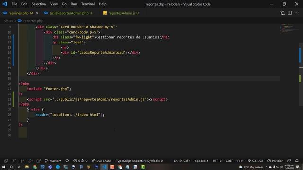Change file encoding via UTF-8
Screen dimensions: 303x170
[217, 161]
